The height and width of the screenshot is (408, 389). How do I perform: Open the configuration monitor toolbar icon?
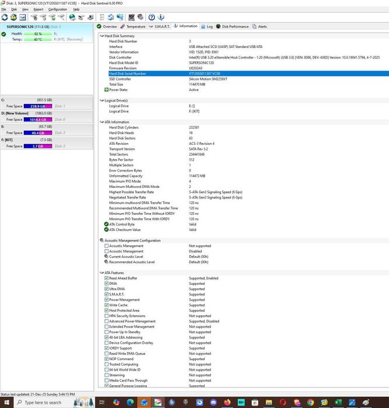(x=131, y=18)
